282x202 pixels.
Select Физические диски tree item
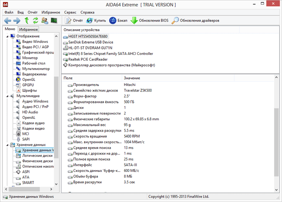tap(38, 161)
